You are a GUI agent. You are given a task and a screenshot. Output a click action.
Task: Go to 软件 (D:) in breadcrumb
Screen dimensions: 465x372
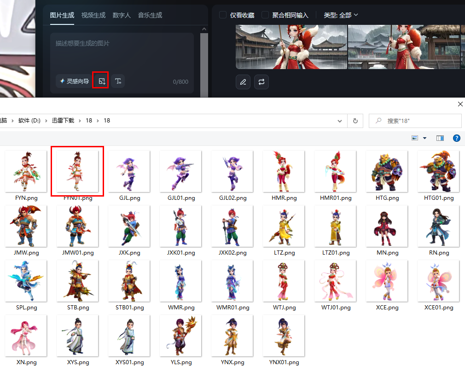29,121
